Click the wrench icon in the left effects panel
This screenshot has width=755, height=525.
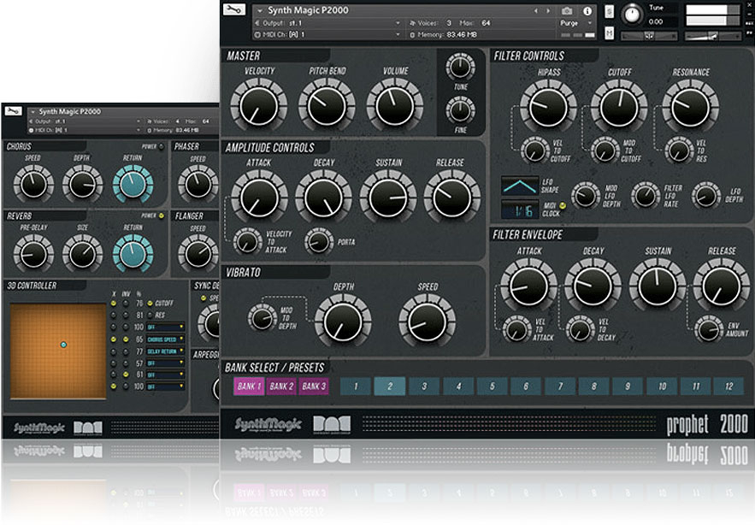click(15, 112)
